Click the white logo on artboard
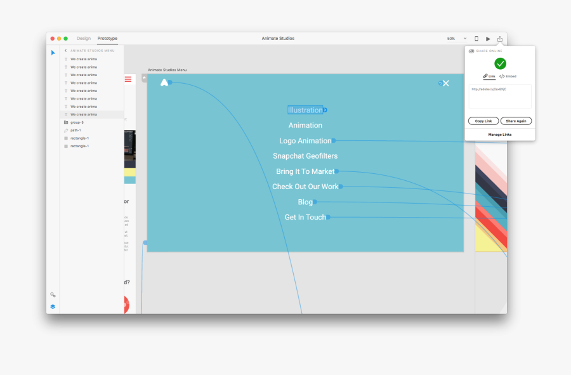 click(164, 82)
